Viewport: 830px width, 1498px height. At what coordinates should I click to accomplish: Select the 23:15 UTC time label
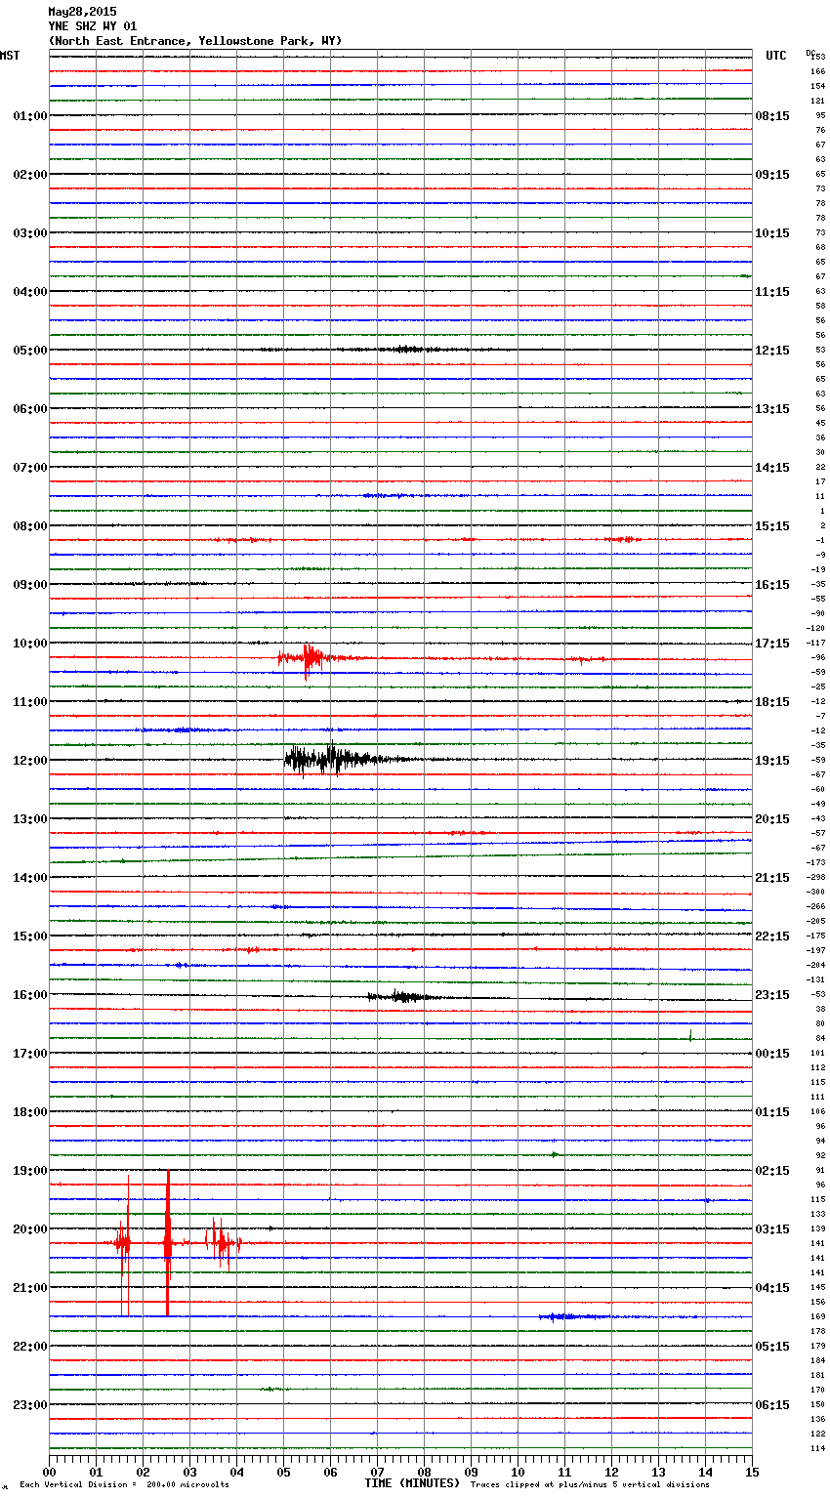[772, 995]
